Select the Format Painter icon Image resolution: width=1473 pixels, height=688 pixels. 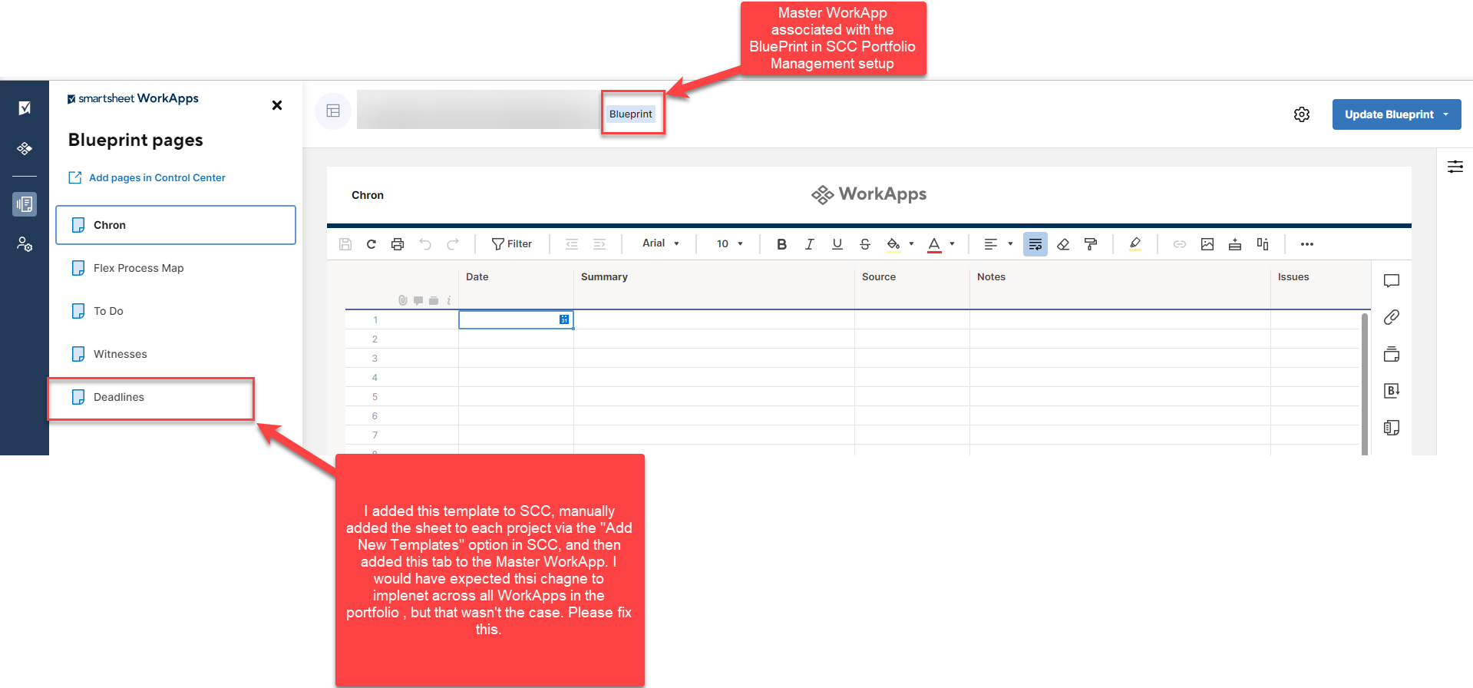(x=1091, y=244)
